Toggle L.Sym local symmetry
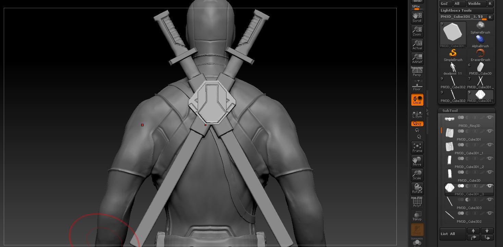This screenshot has height=247, width=503. pos(417,114)
